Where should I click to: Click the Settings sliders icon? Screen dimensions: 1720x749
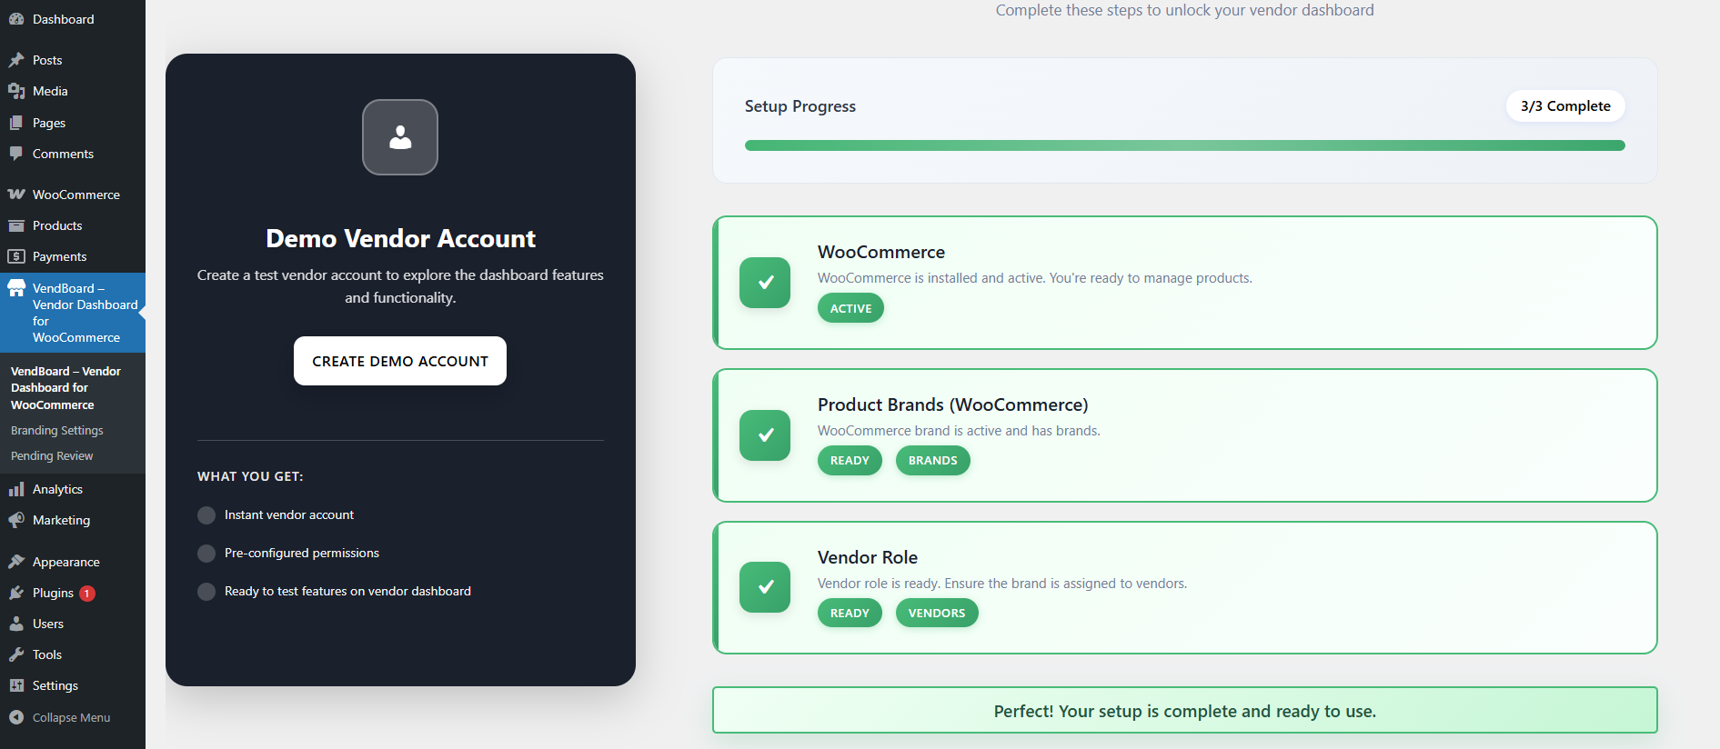[x=16, y=685]
